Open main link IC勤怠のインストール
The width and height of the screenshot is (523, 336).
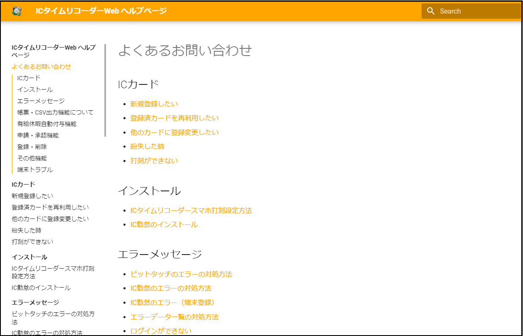tap(164, 224)
